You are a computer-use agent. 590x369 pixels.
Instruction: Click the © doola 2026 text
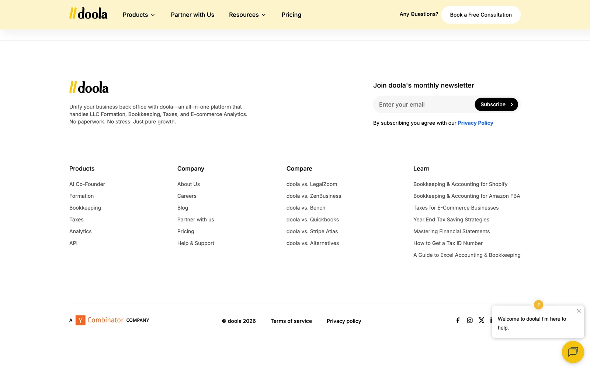coord(239,321)
